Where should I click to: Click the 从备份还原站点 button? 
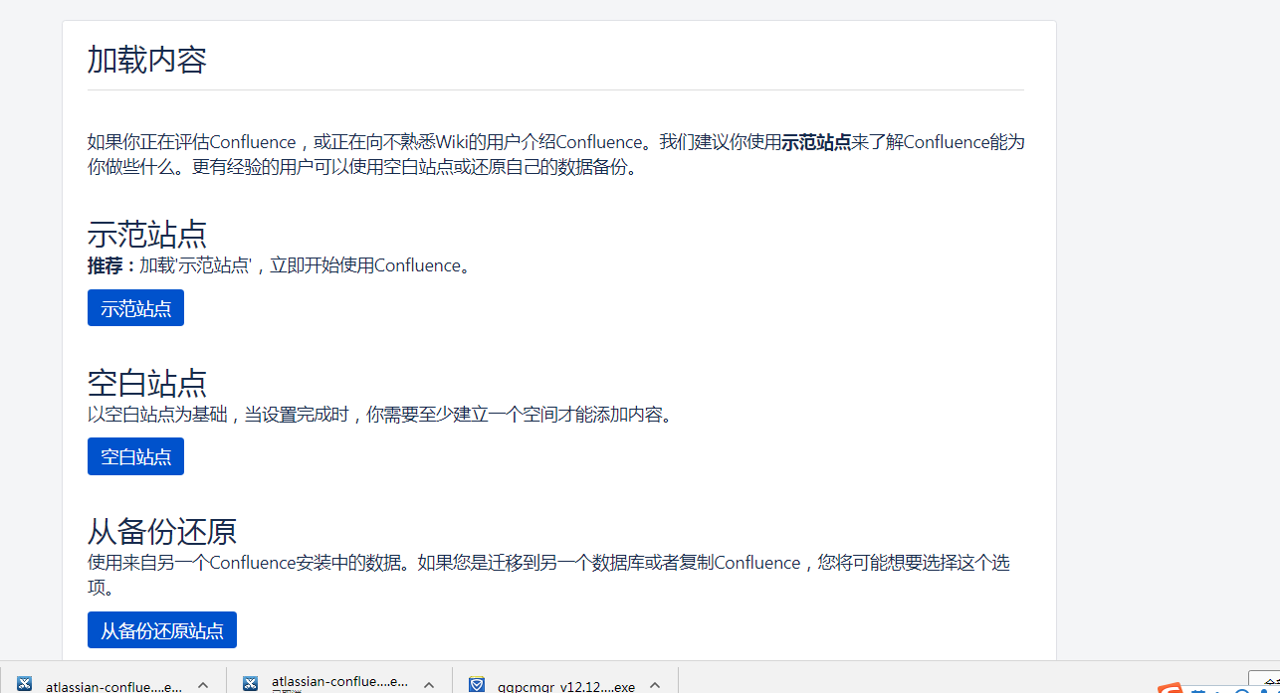coord(161,629)
